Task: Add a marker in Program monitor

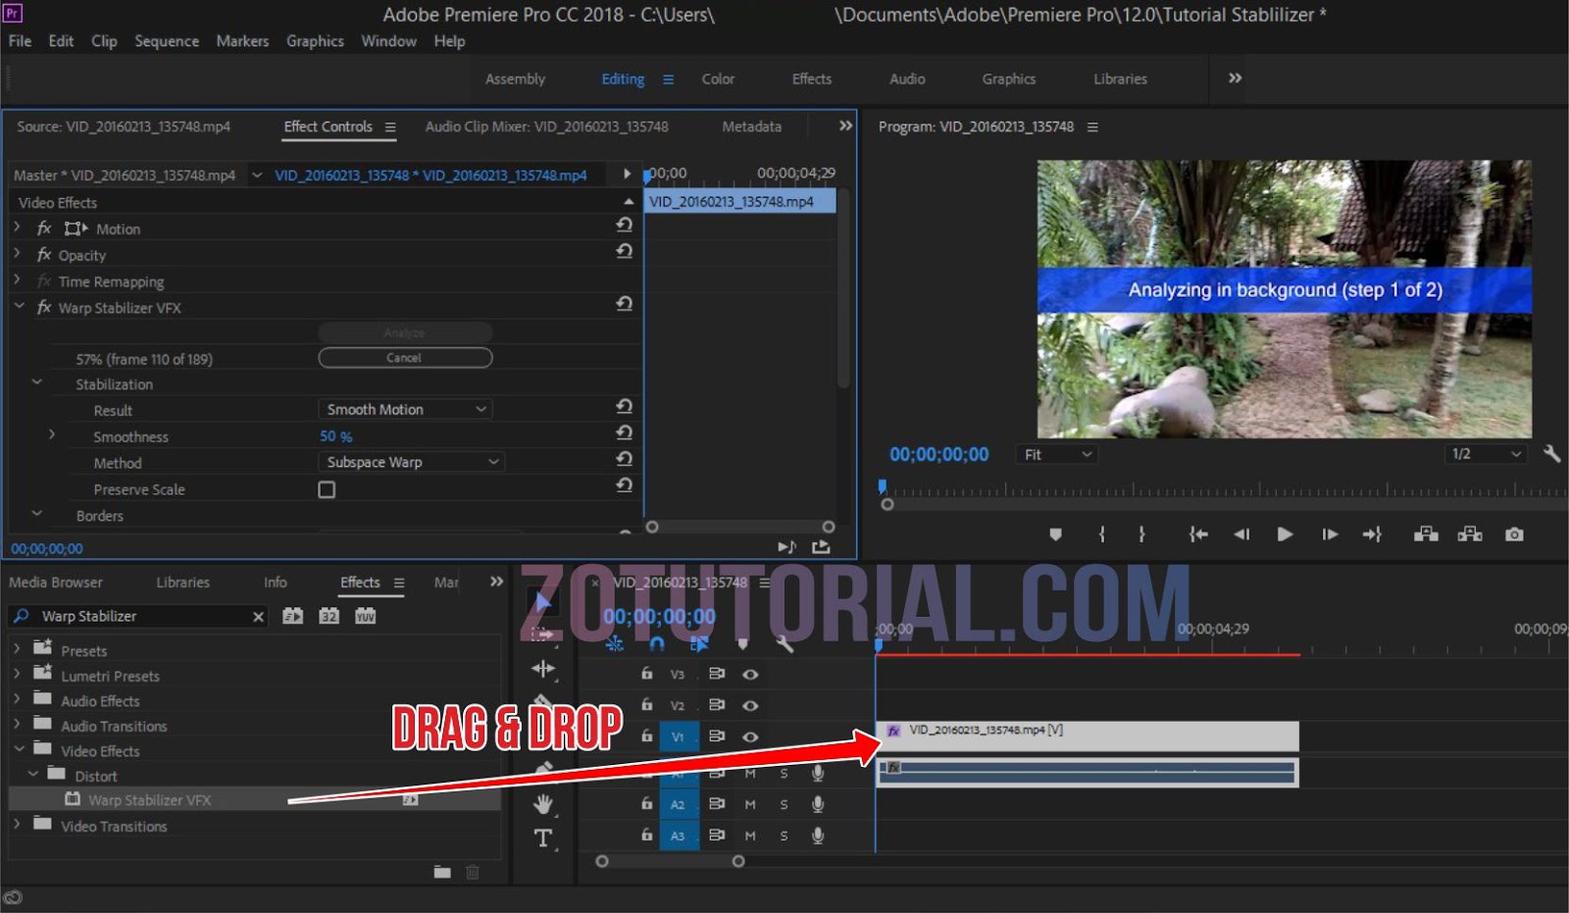Action: [1055, 534]
